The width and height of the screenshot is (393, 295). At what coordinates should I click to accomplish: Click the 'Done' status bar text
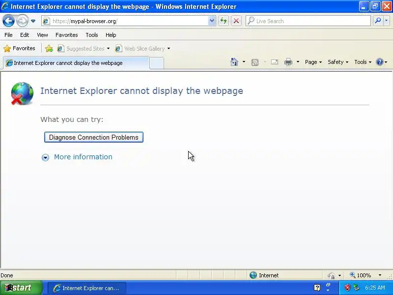click(7, 275)
